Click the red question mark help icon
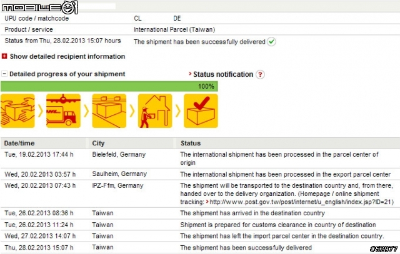 click(x=260, y=74)
